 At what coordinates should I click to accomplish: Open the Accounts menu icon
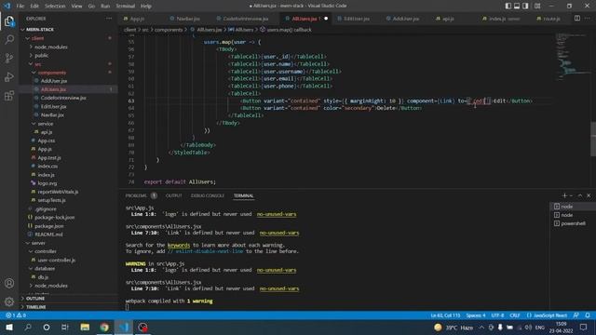(9, 283)
